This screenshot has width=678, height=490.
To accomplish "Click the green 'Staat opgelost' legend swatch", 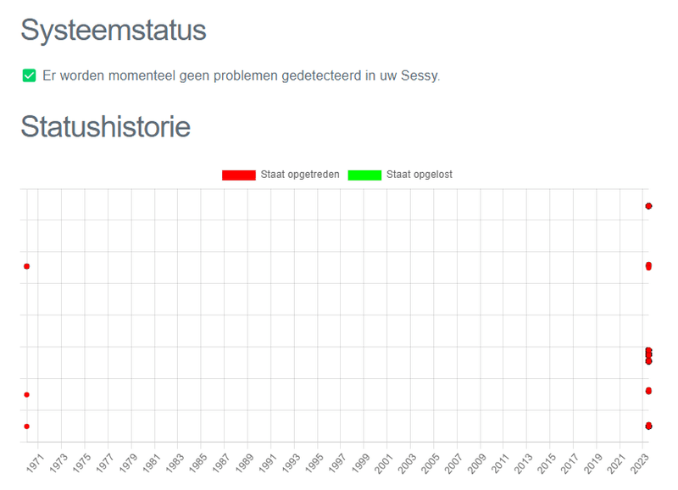I will pyautogui.click(x=364, y=175).
